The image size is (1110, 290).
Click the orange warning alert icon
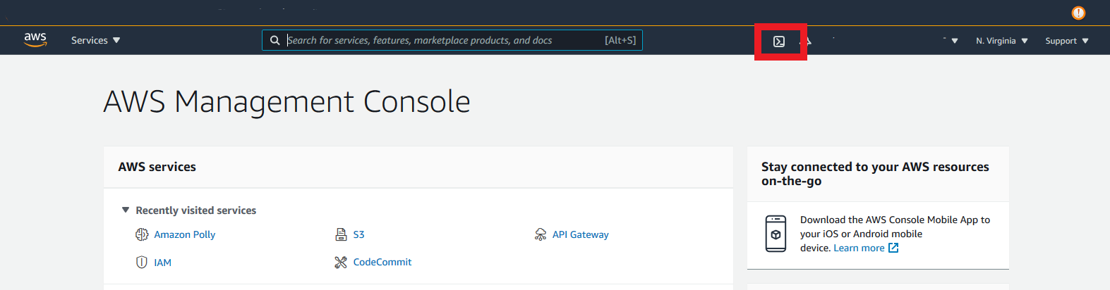coord(1078,13)
